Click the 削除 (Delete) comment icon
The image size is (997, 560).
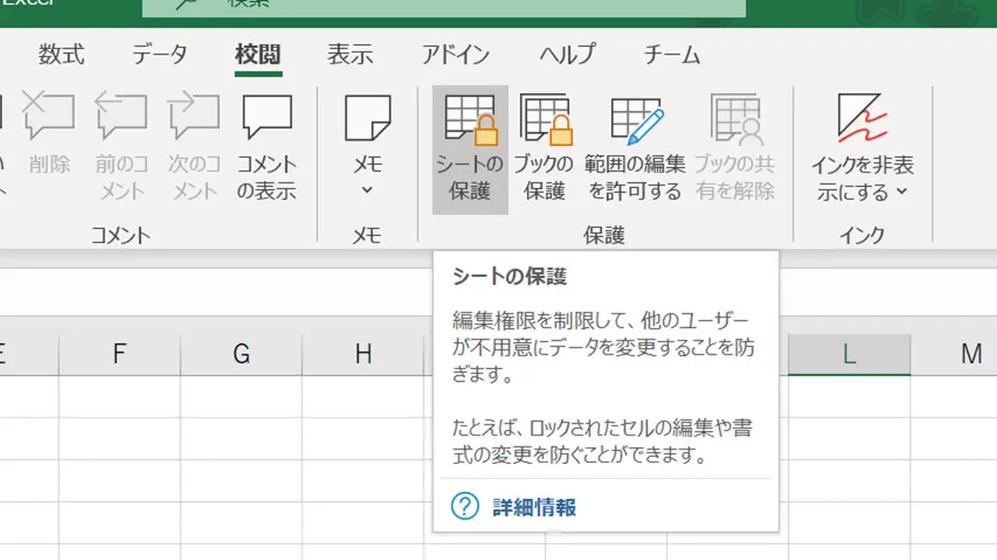(x=49, y=121)
